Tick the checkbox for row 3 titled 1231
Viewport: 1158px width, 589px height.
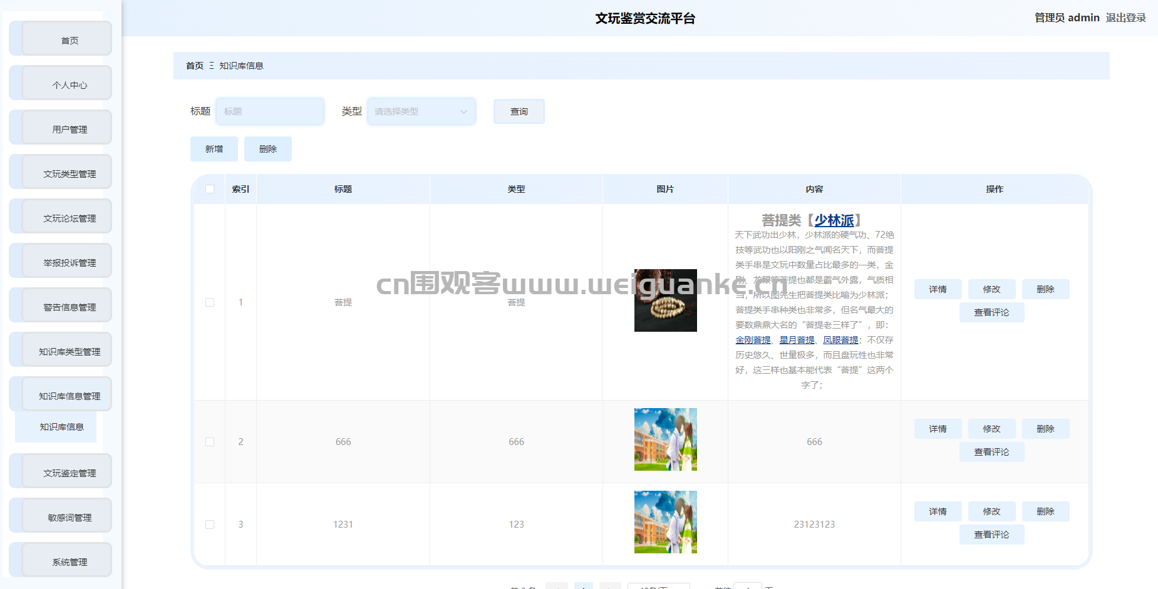click(x=210, y=525)
